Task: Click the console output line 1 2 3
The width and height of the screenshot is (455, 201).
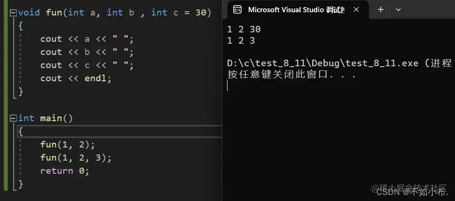Action: [x=241, y=40]
